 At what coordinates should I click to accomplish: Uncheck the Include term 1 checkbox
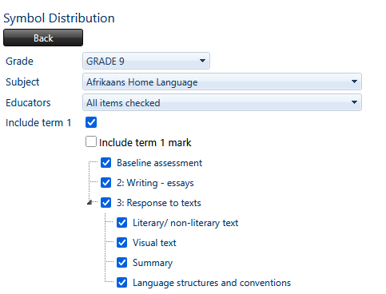[x=91, y=122]
